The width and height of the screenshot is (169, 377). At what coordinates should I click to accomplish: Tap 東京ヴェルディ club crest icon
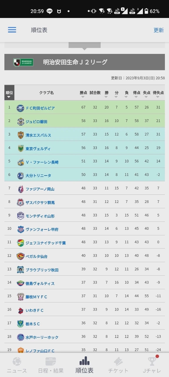[21, 149]
